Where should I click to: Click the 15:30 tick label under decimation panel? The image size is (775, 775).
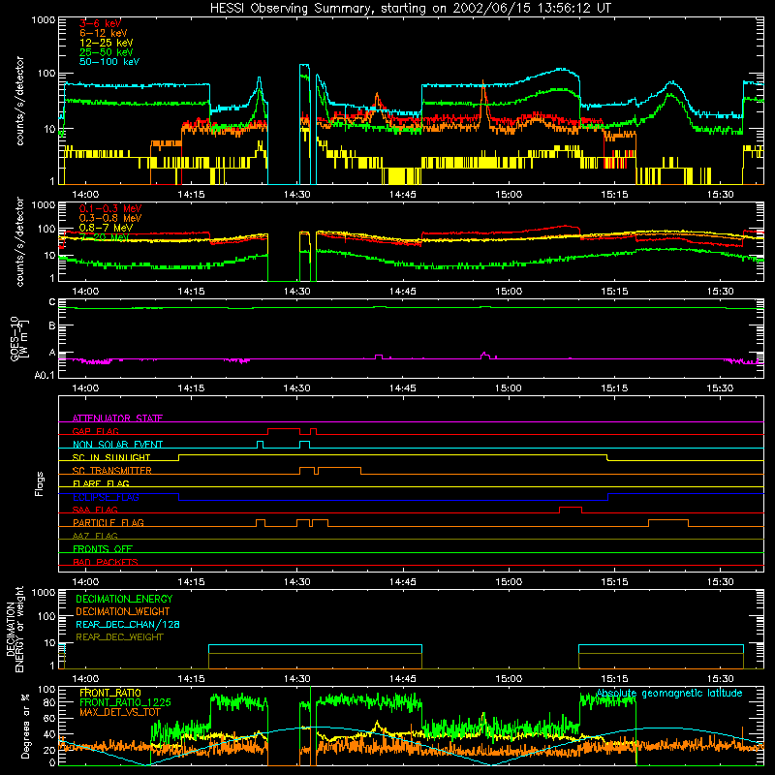pyautogui.click(x=720, y=679)
